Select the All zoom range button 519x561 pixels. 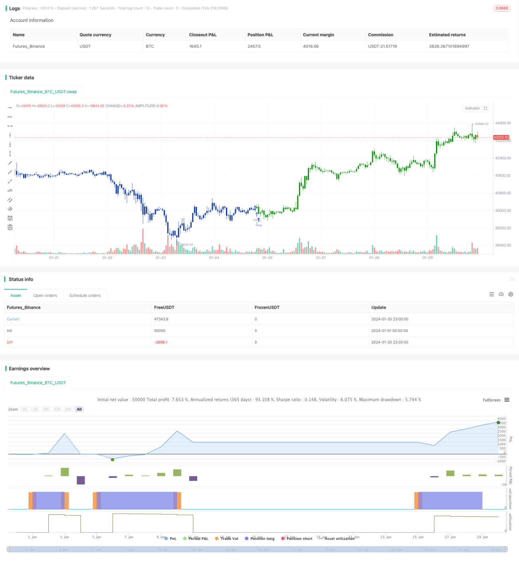[79, 409]
